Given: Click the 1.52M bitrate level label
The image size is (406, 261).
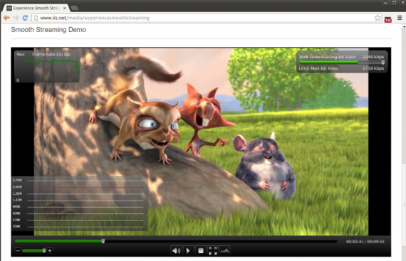Looking at the screenshot, I should coord(17,193).
